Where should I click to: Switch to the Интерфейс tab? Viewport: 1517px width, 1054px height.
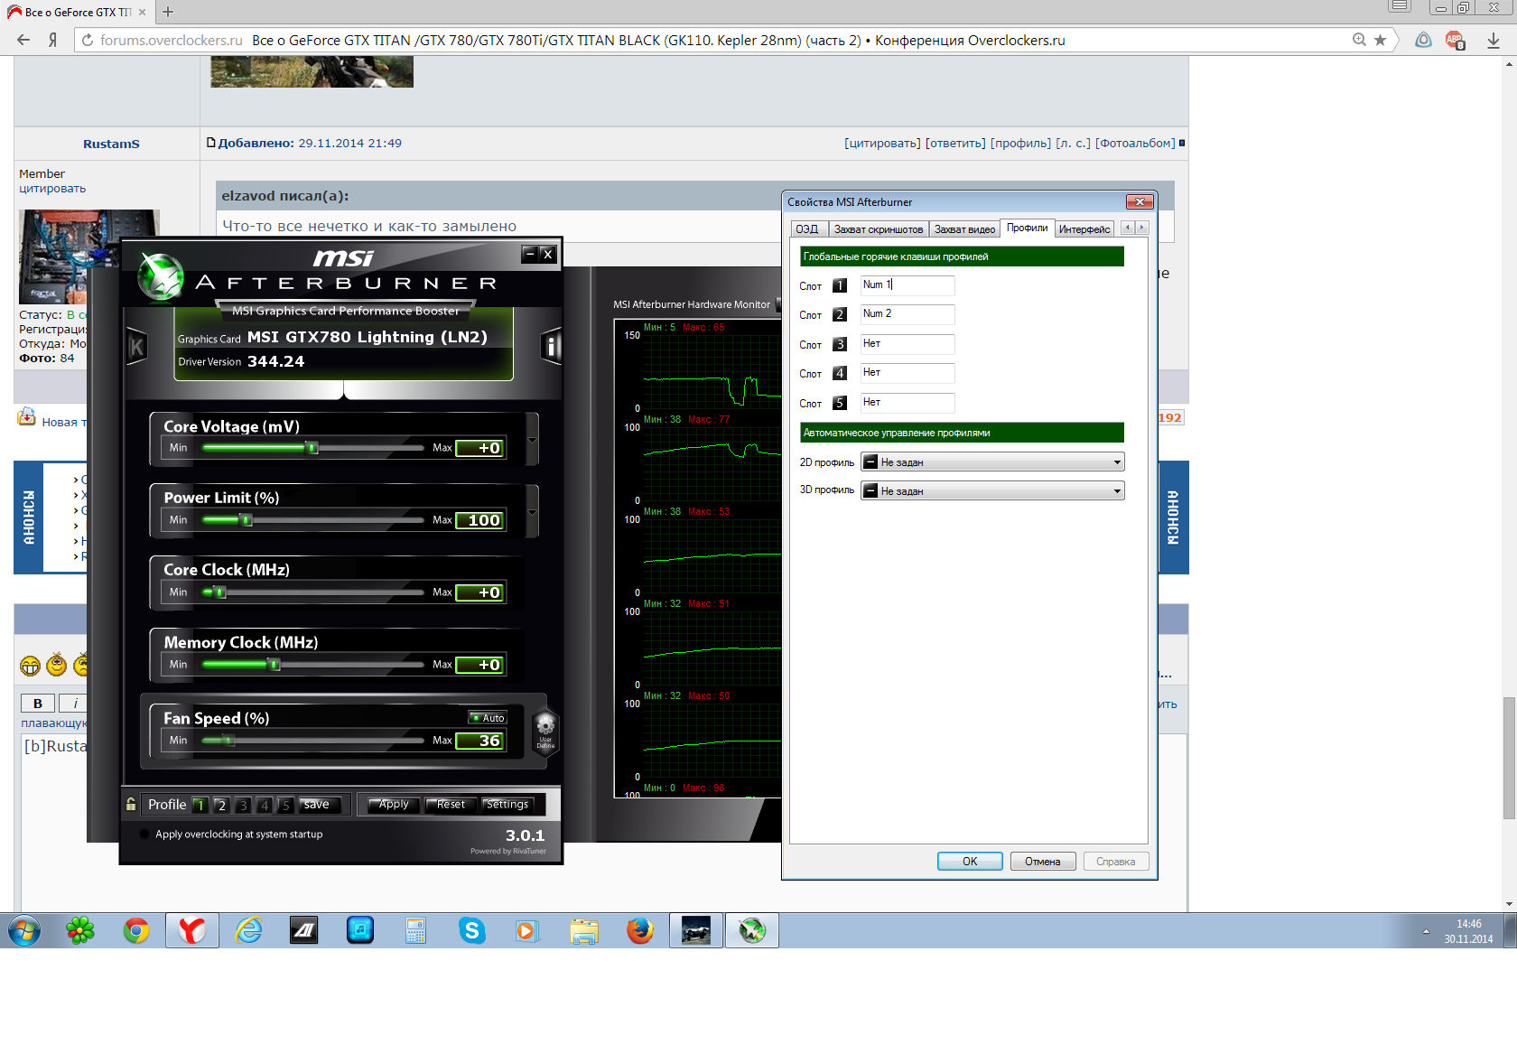point(1084,229)
